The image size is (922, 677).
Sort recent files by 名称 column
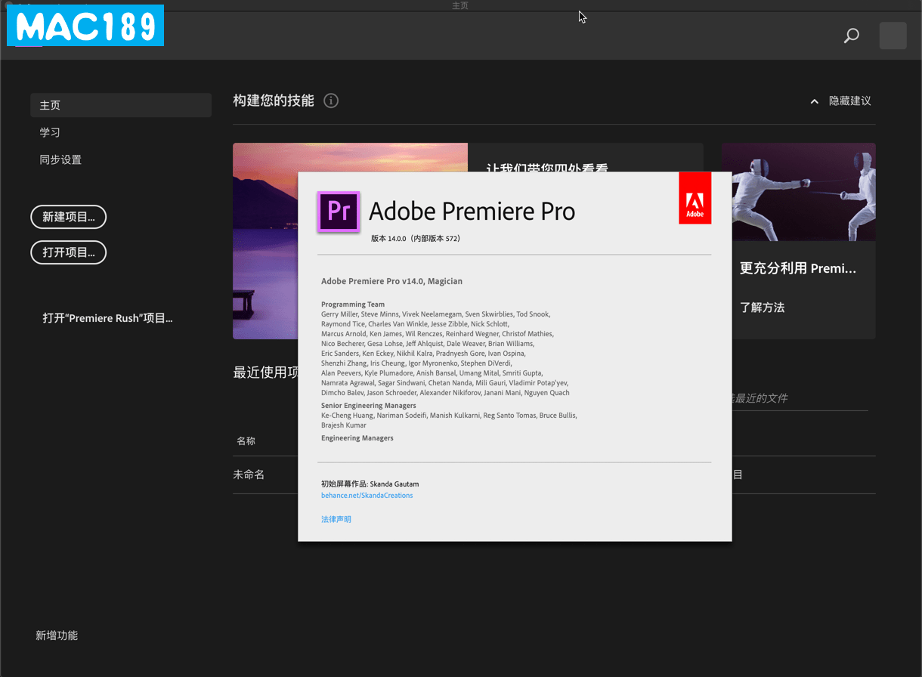[x=246, y=441]
